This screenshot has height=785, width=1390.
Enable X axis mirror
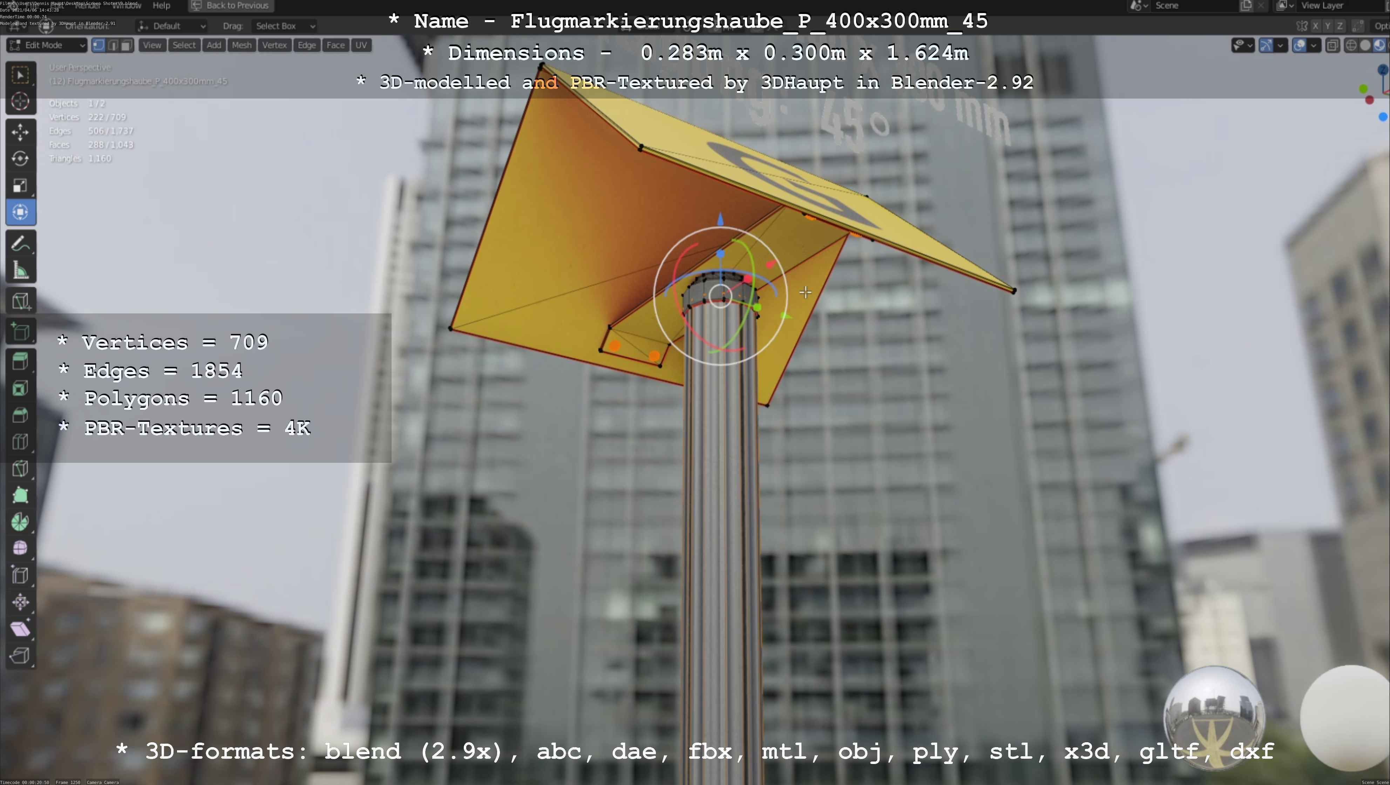(1316, 26)
